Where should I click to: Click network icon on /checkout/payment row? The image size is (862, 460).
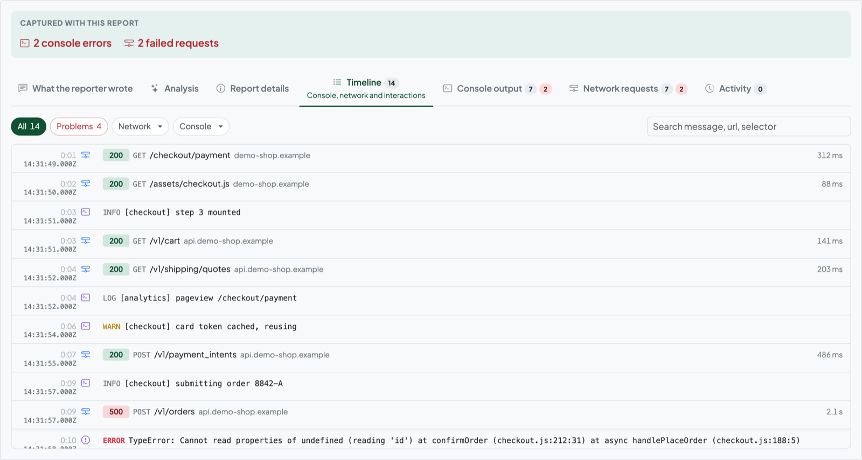coord(86,155)
